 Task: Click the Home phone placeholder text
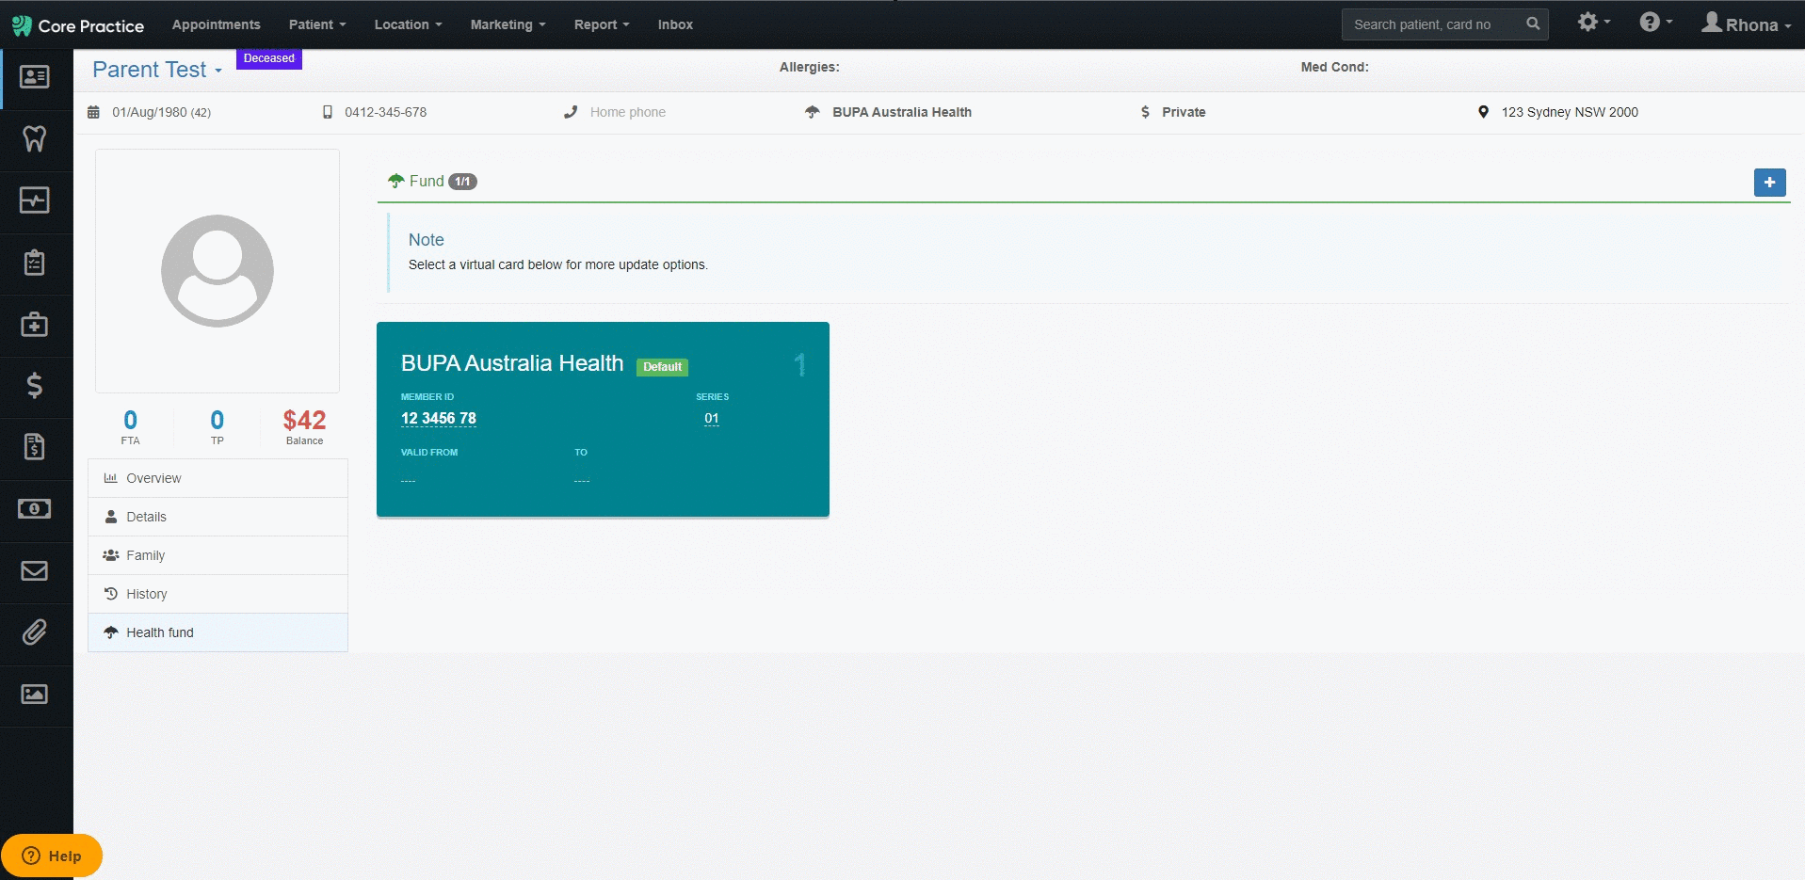[628, 112]
